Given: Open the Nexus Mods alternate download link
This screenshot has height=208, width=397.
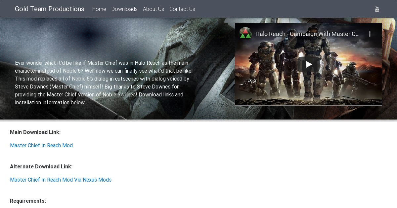Looking at the screenshot, I should click(61, 180).
